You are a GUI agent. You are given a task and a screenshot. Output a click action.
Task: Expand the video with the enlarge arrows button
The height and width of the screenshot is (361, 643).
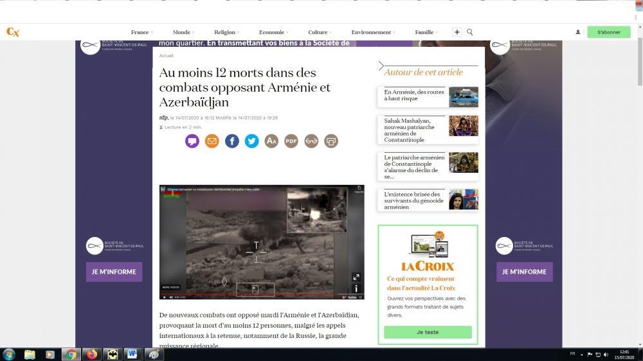356,277
